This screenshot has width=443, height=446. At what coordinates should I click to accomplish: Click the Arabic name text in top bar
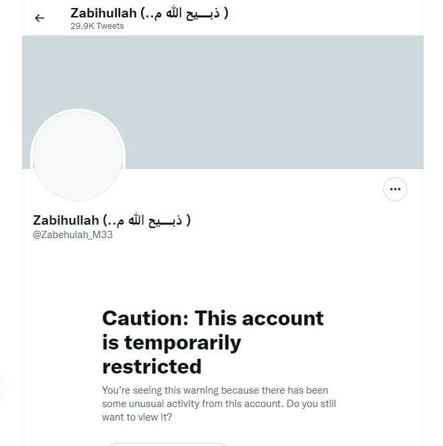tap(184, 13)
